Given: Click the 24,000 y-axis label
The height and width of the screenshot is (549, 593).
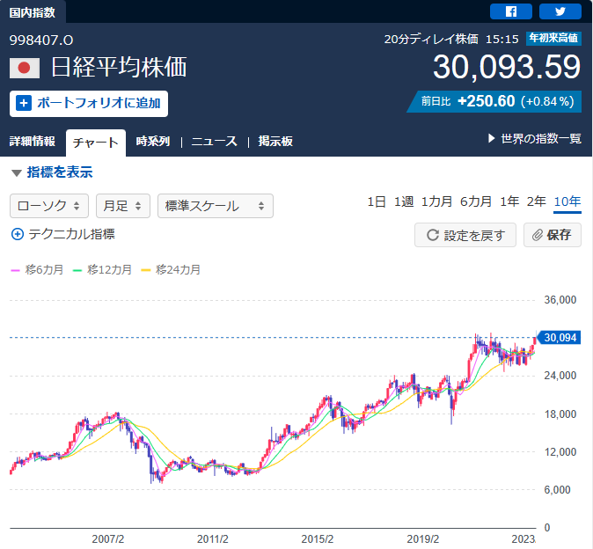Looking at the screenshot, I should (x=560, y=376).
